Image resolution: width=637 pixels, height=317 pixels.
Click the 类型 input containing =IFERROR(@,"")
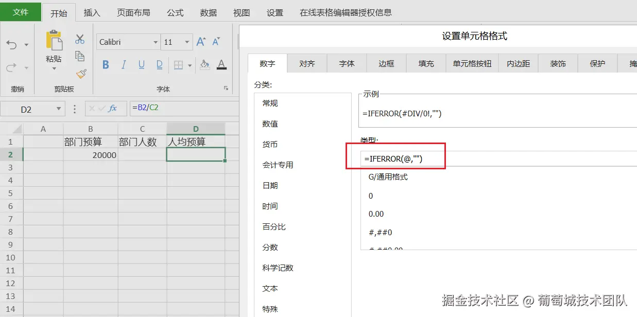(498, 159)
